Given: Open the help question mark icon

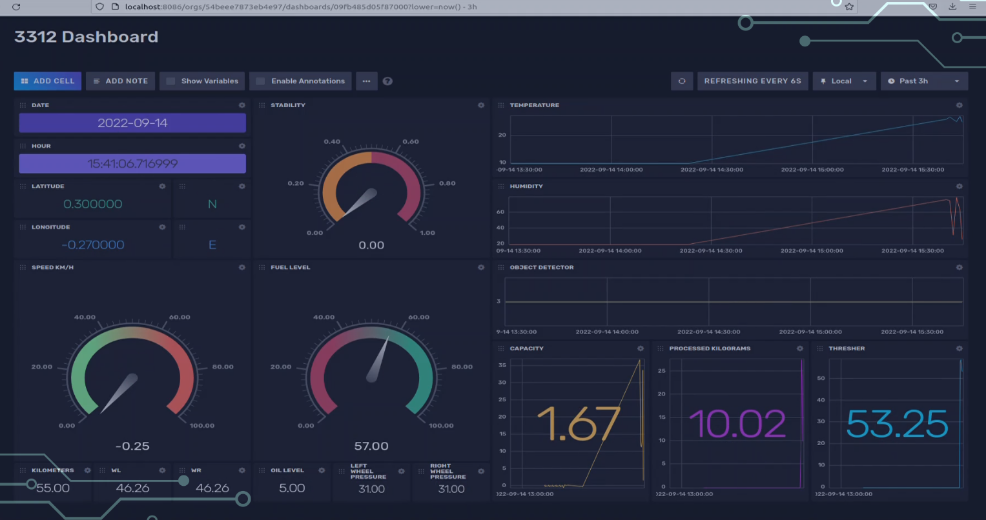Looking at the screenshot, I should tap(387, 81).
